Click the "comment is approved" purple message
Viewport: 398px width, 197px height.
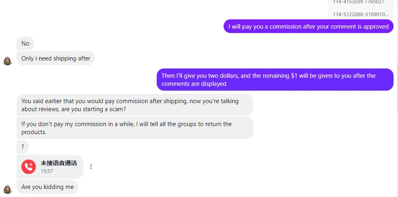[309, 27]
